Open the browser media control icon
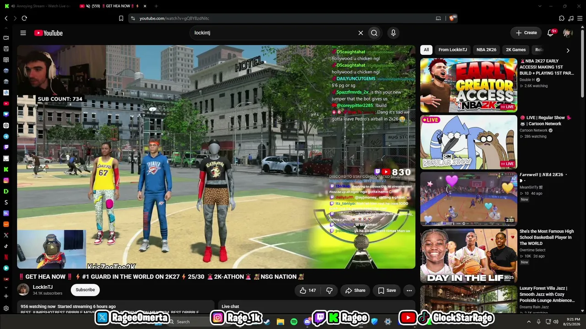The height and width of the screenshot is (329, 586). (570, 18)
